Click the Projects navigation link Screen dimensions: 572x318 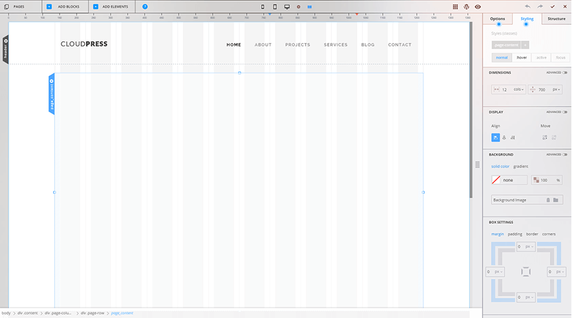tap(298, 44)
